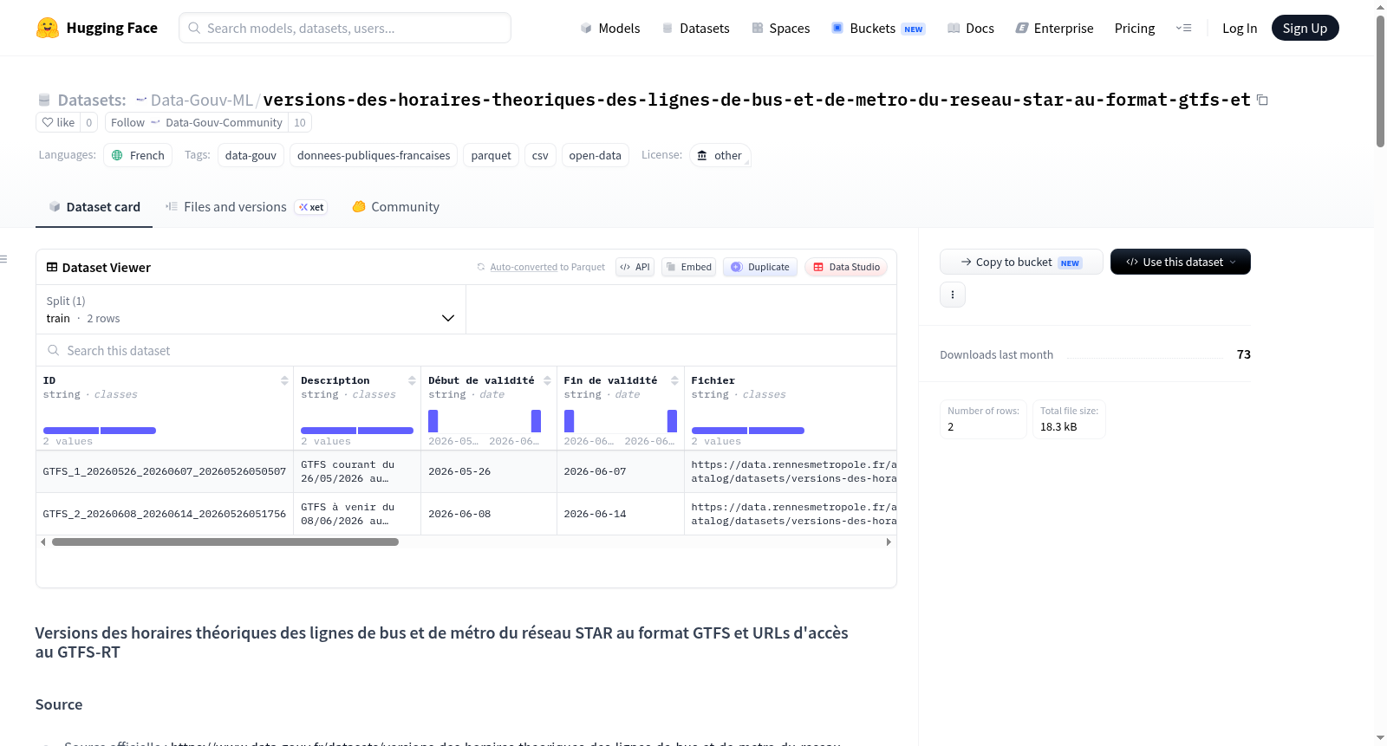Select the like count 0 badge

pos(88,122)
